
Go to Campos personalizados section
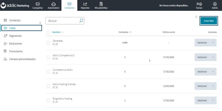22,59
